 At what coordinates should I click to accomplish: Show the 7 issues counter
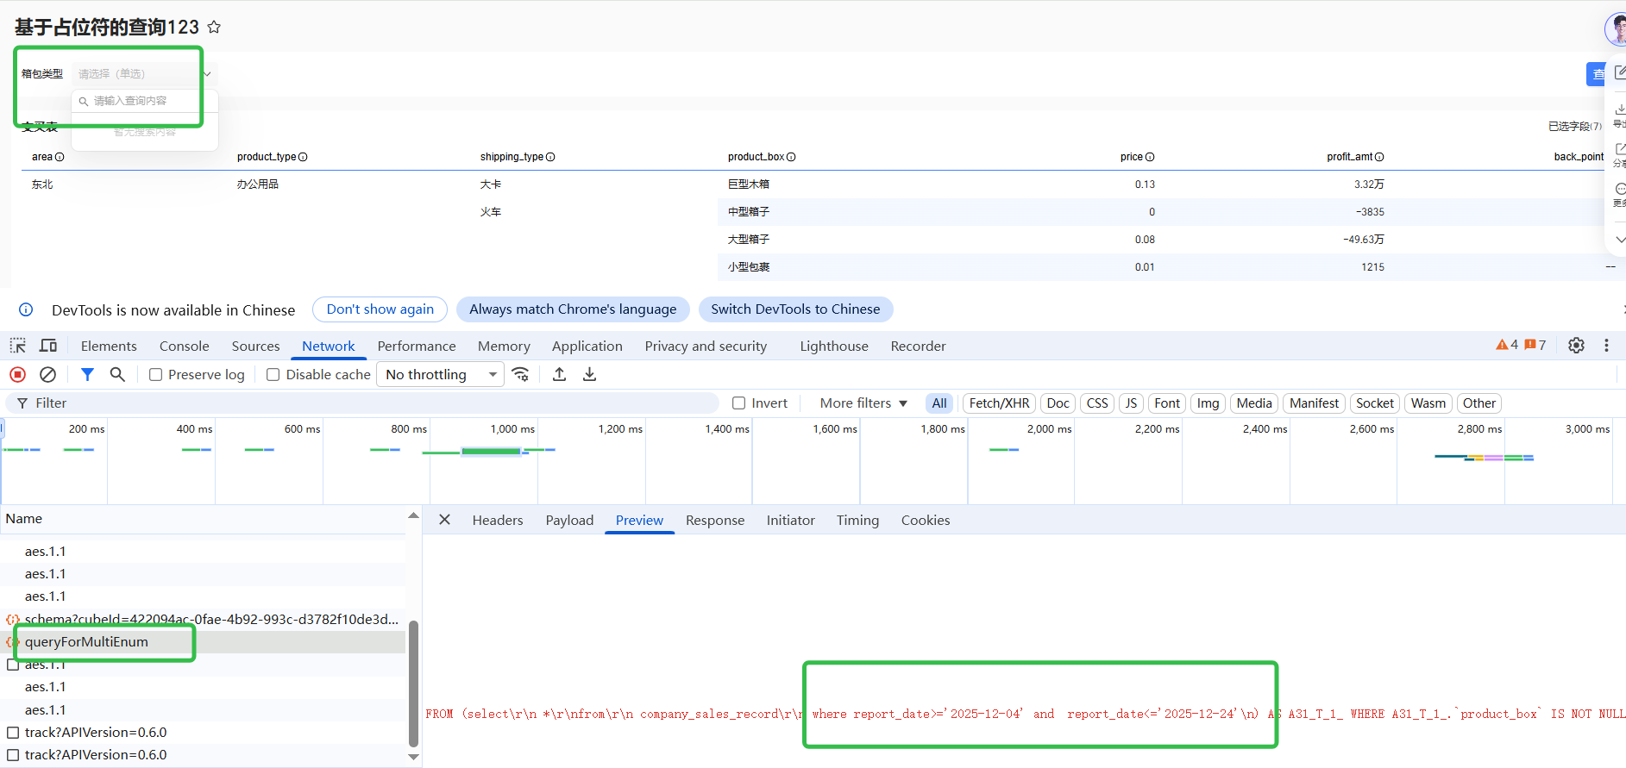click(x=1535, y=345)
